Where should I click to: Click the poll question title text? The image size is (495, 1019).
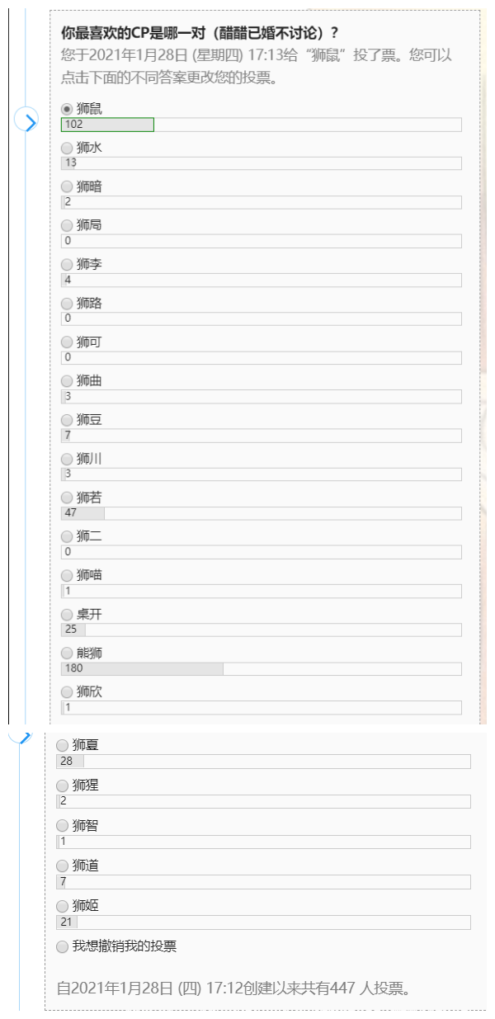tap(200, 33)
